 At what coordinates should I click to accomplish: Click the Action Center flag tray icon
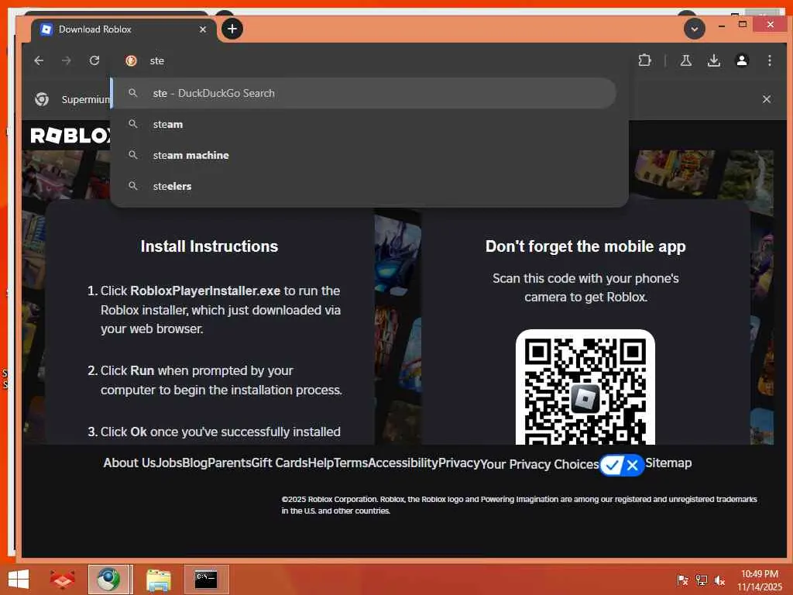click(x=682, y=580)
